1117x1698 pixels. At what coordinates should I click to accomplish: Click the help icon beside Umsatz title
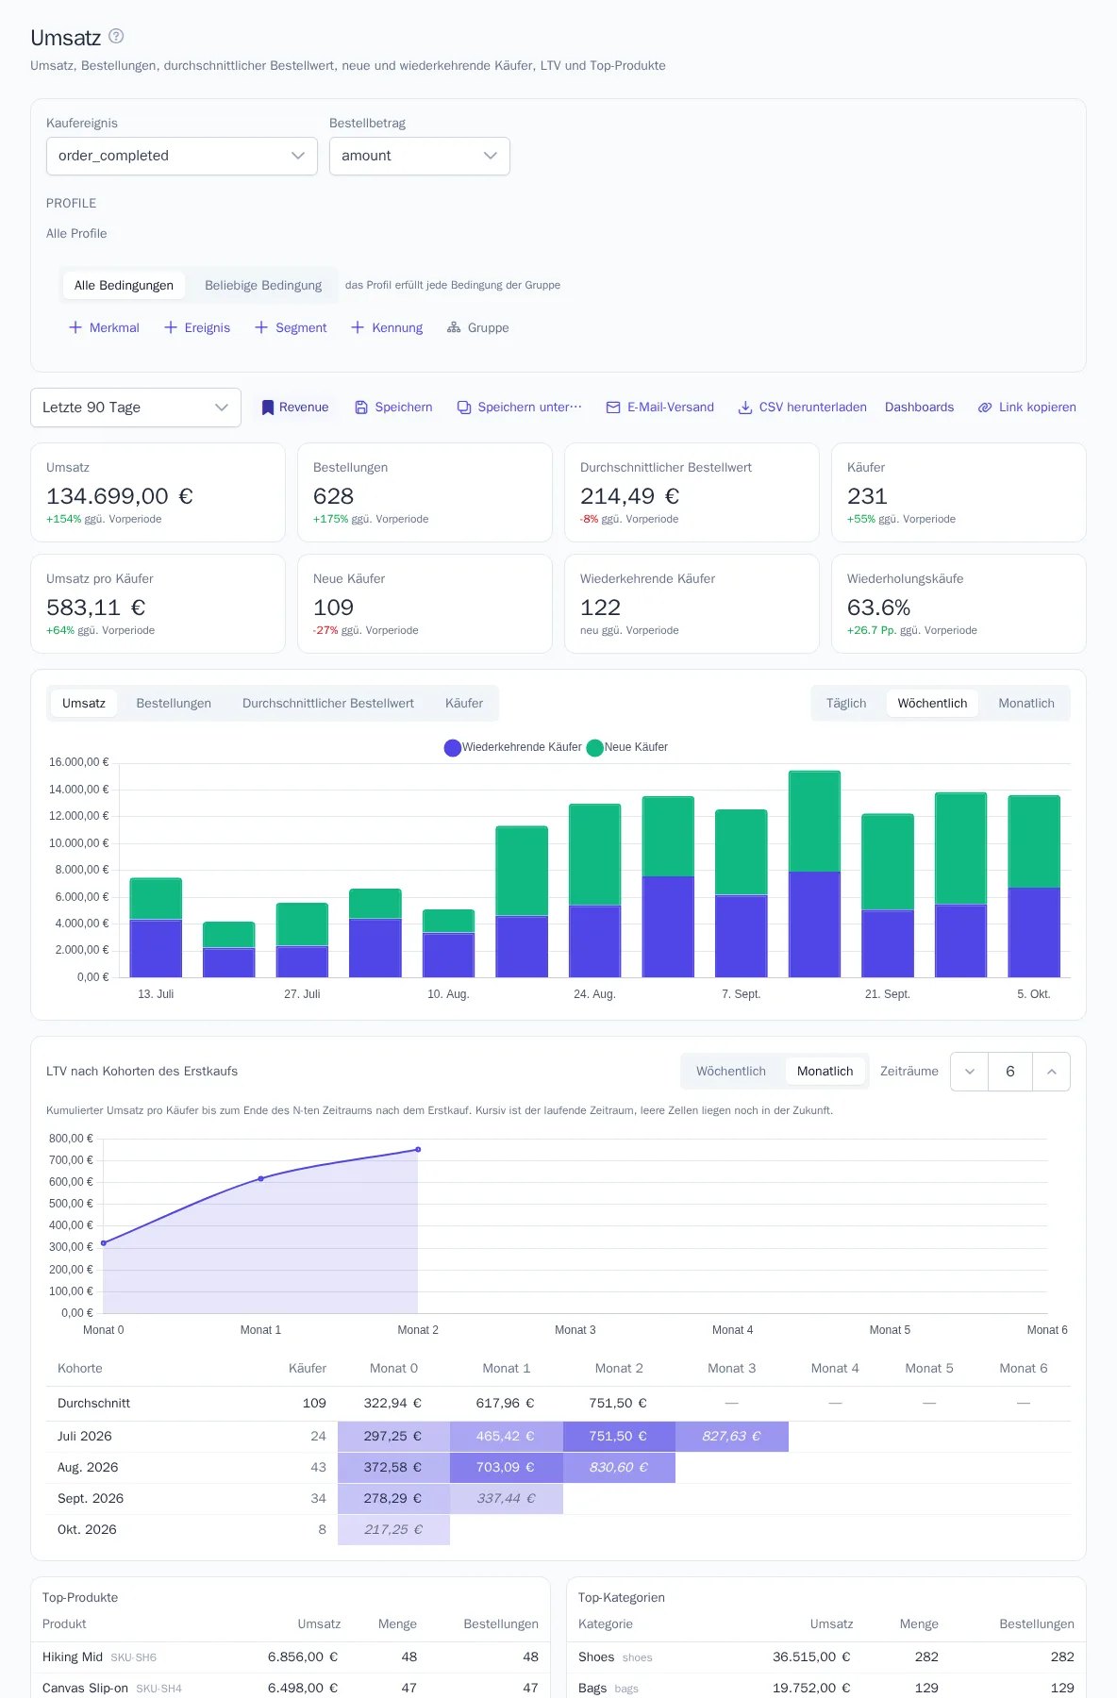[x=116, y=37]
